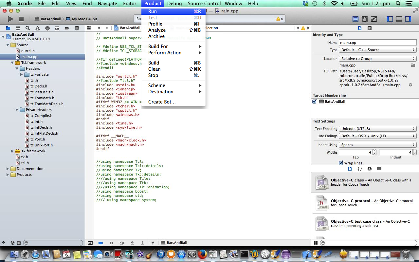Image resolution: width=419 pixels, height=262 pixels.
Task: Expand the Documentation folder
Action: point(8,169)
